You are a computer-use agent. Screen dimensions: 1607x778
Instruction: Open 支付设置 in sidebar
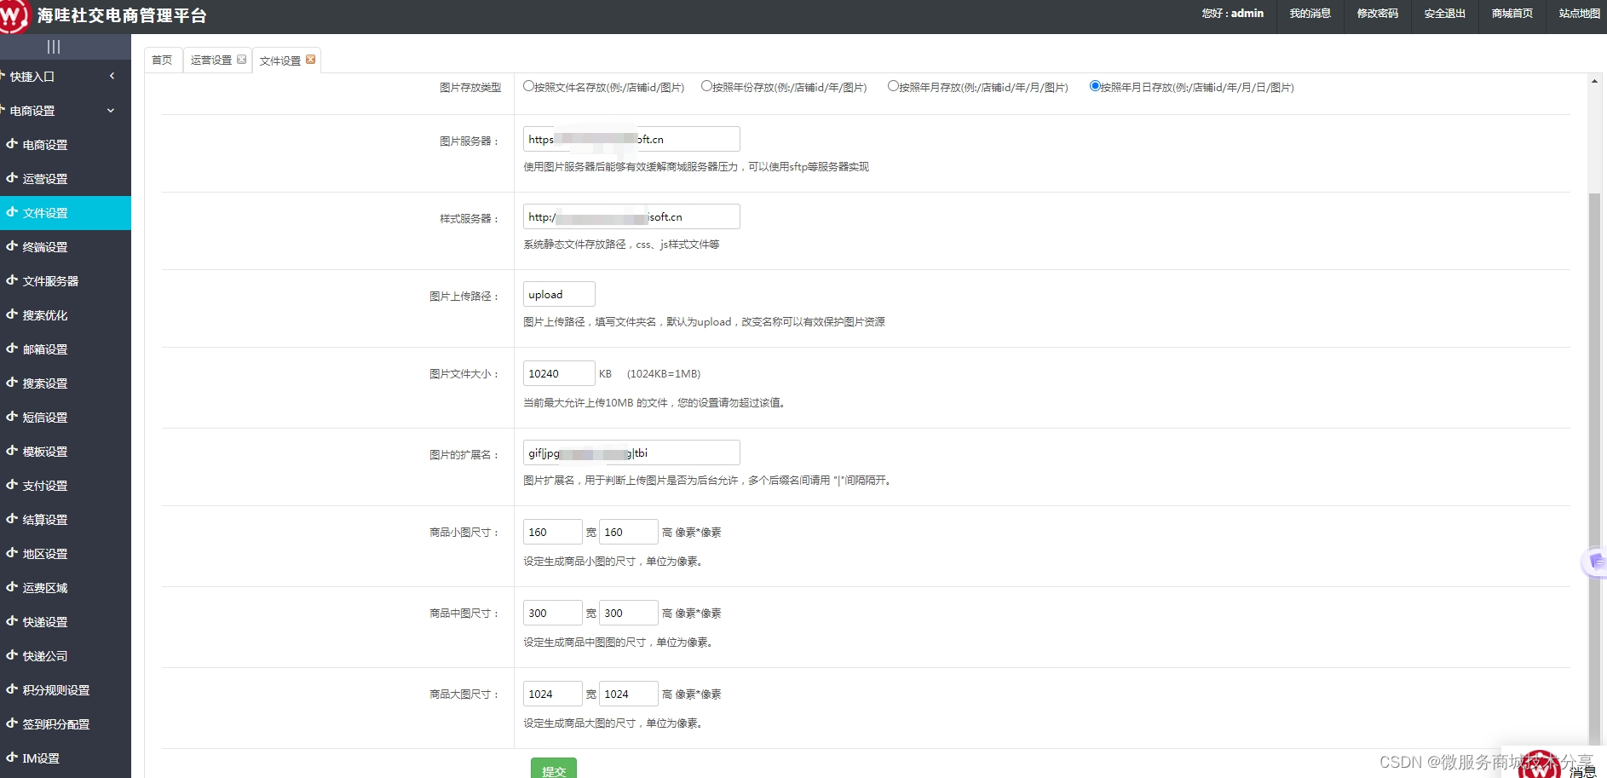[66, 486]
